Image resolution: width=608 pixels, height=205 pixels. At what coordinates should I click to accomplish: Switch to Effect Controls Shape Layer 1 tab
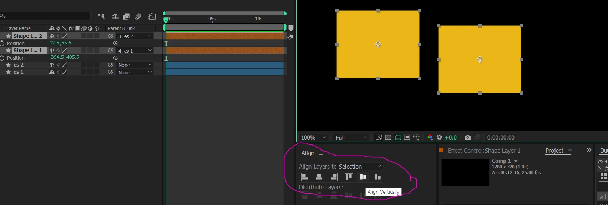484,151
